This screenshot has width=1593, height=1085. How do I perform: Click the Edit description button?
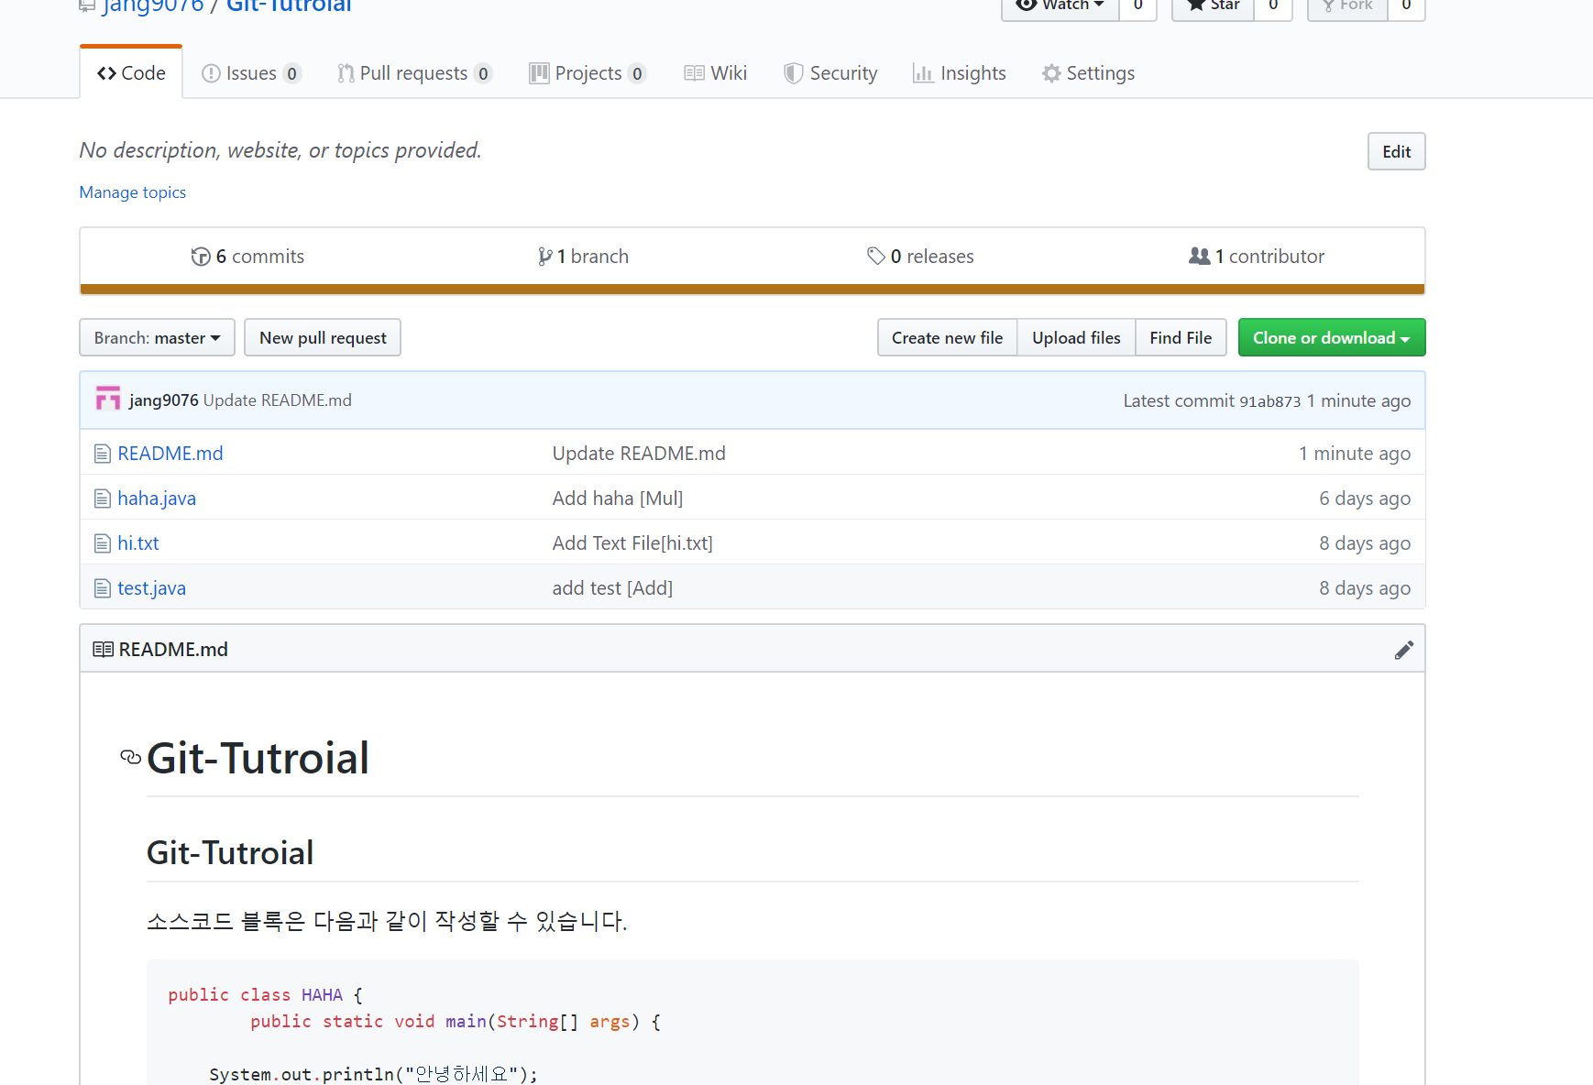coord(1396,151)
